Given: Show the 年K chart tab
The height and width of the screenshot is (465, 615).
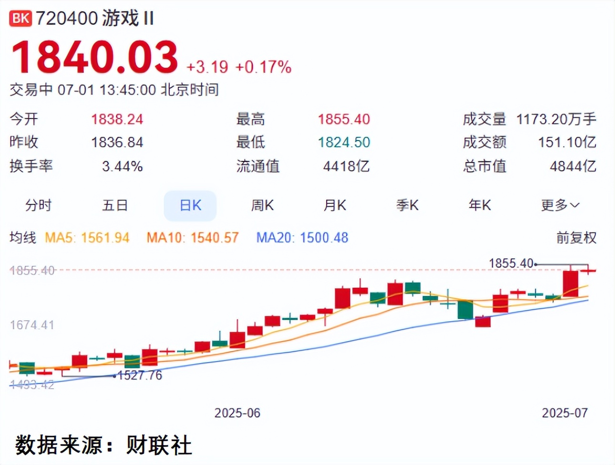Looking at the screenshot, I should click(x=480, y=205).
